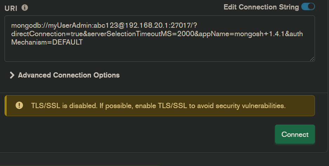The image size is (329, 166).
Task: Click the directConnection=true parameter text
Action: coord(42,34)
